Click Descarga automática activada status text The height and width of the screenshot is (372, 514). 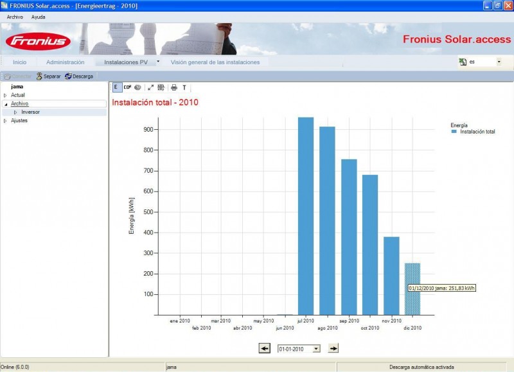421,367
